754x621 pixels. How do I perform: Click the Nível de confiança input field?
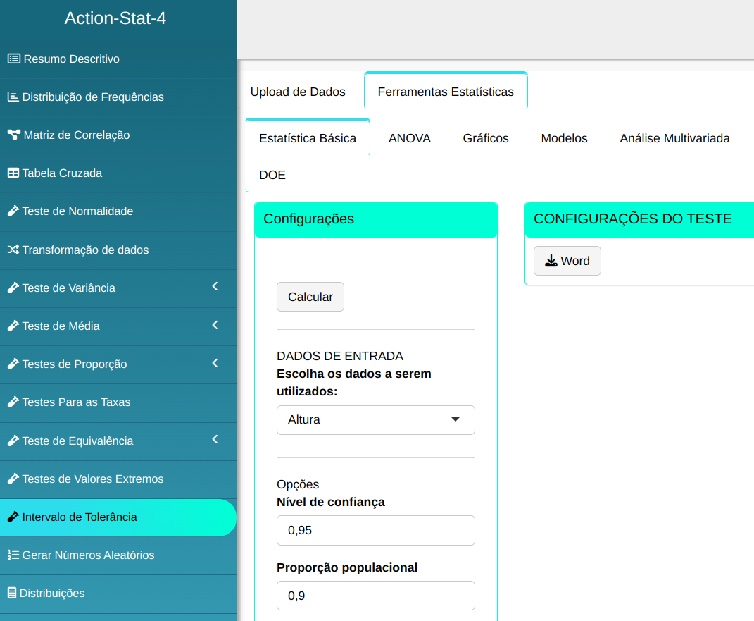(376, 531)
